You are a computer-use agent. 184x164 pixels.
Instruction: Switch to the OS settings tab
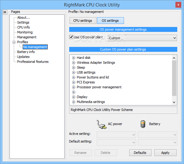coord(110,21)
